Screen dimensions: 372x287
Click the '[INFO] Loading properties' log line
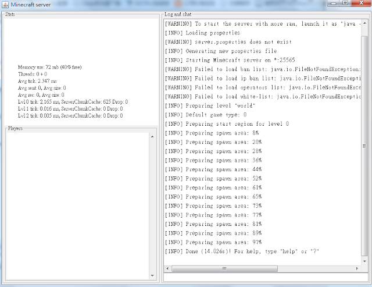202,33
